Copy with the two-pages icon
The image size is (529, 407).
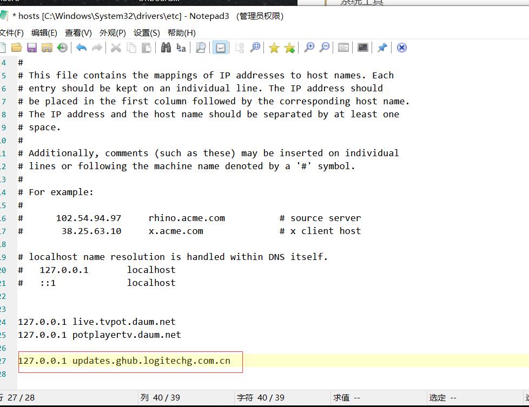[x=131, y=48]
